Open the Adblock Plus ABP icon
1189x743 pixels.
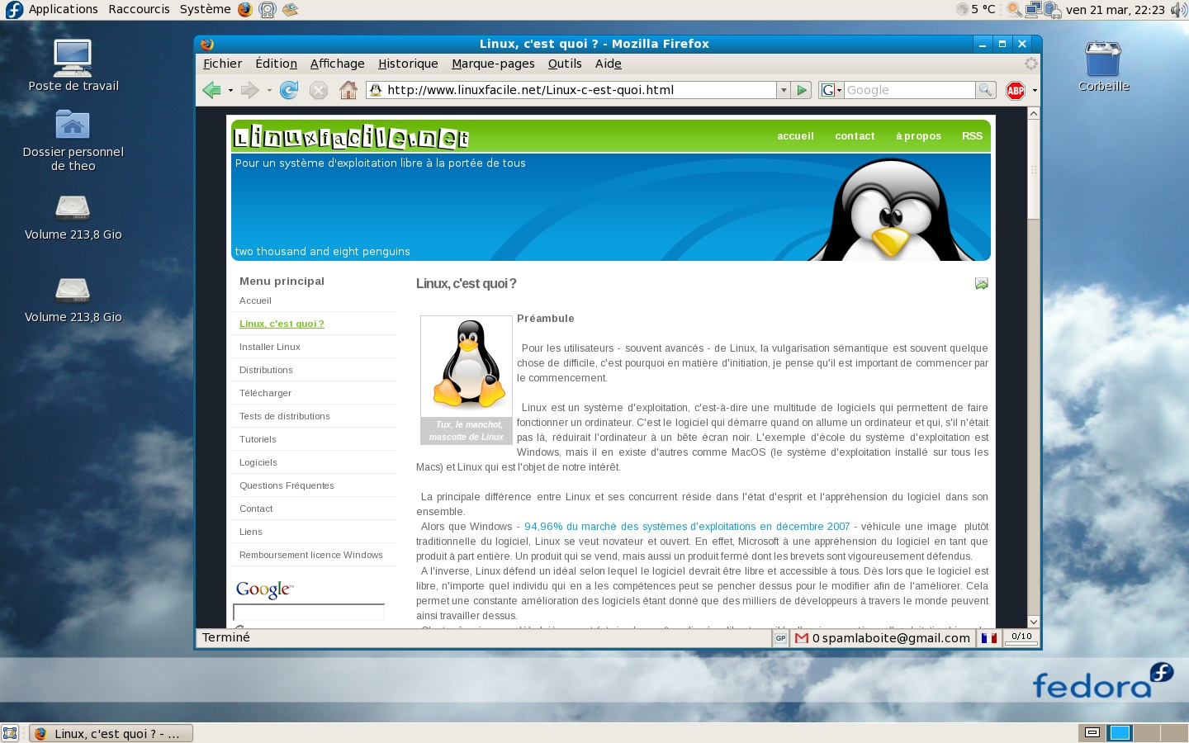(1016, 90)
